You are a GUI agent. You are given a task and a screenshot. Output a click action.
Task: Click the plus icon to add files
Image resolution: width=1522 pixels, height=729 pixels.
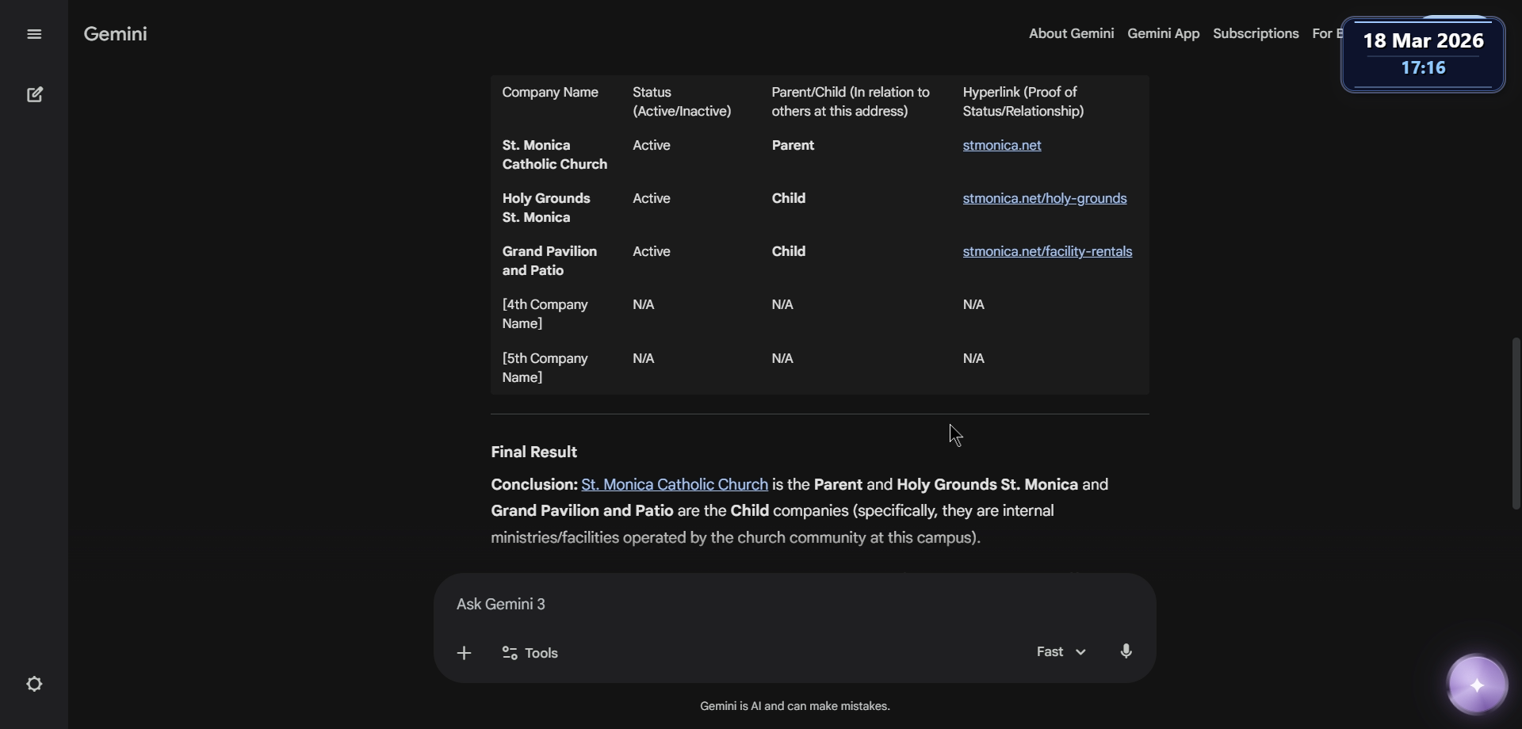[465, 653]
